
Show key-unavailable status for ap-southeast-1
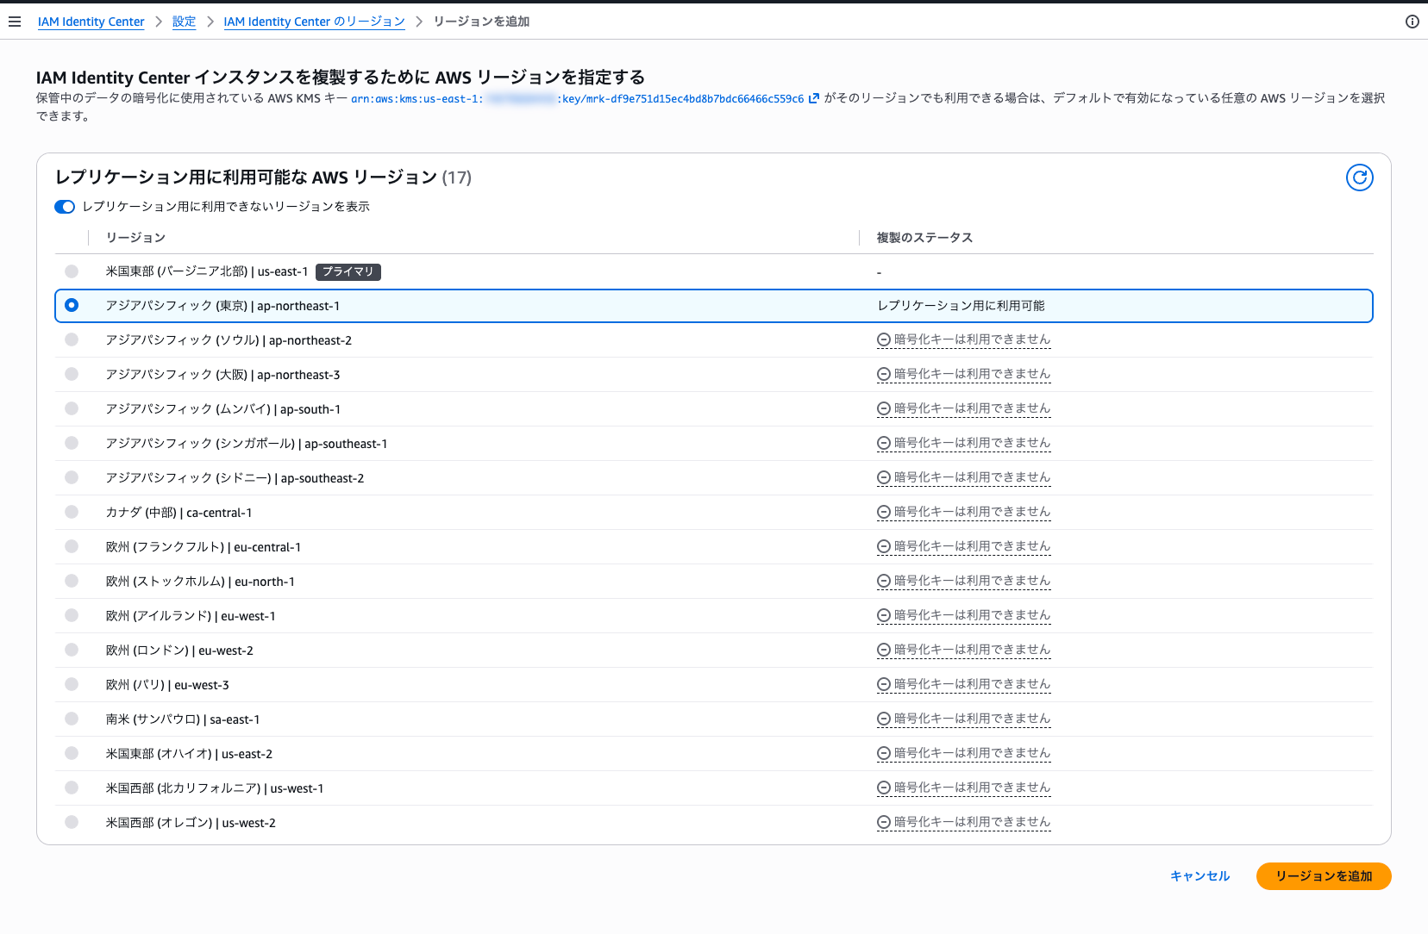pyautogui.click(x=964, y=444)
